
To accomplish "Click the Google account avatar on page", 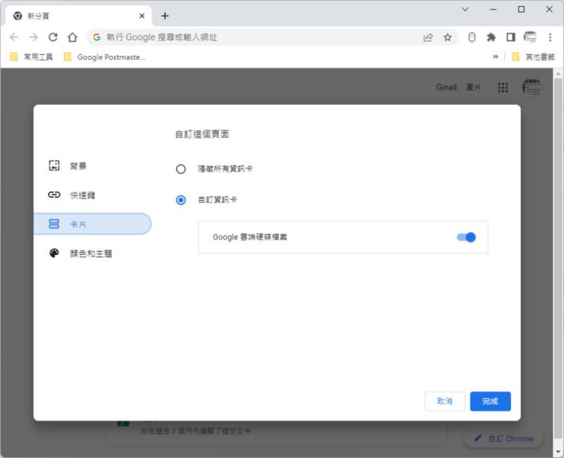I will [x=532, y=87].
